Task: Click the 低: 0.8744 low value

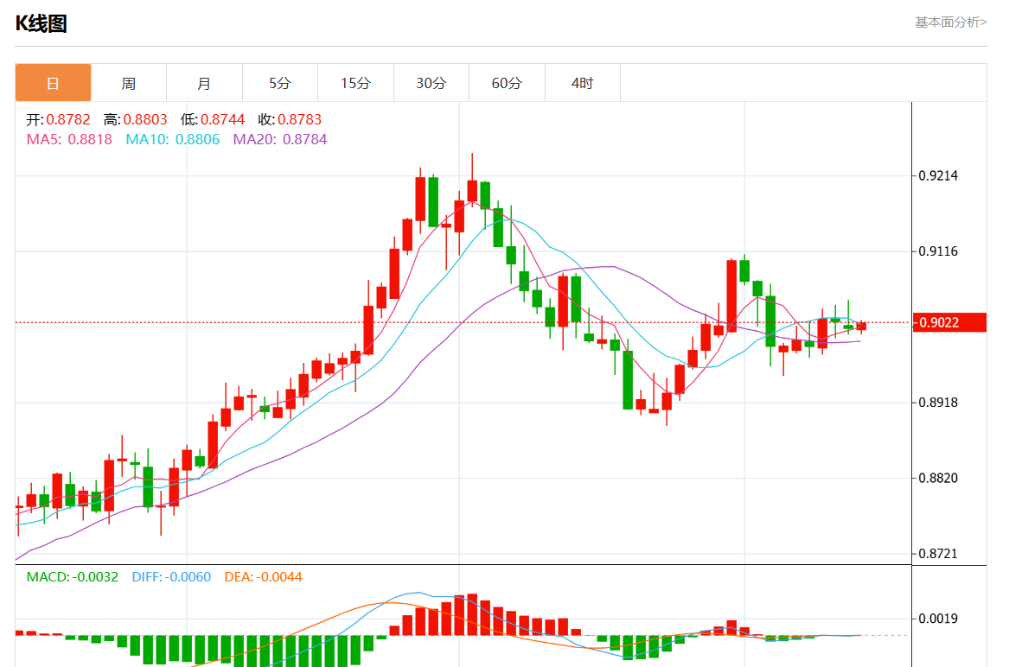Action: (213, 119)
